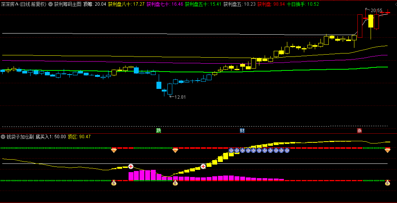Click the 获利盘七十: 16.46 readout
397x203 pixels.
click(x=165, y=4)
